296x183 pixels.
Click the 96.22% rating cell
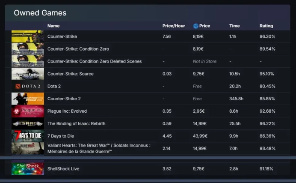267,123
